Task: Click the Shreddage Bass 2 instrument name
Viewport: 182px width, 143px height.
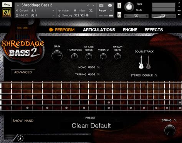Action: click(x=37, y=5)
